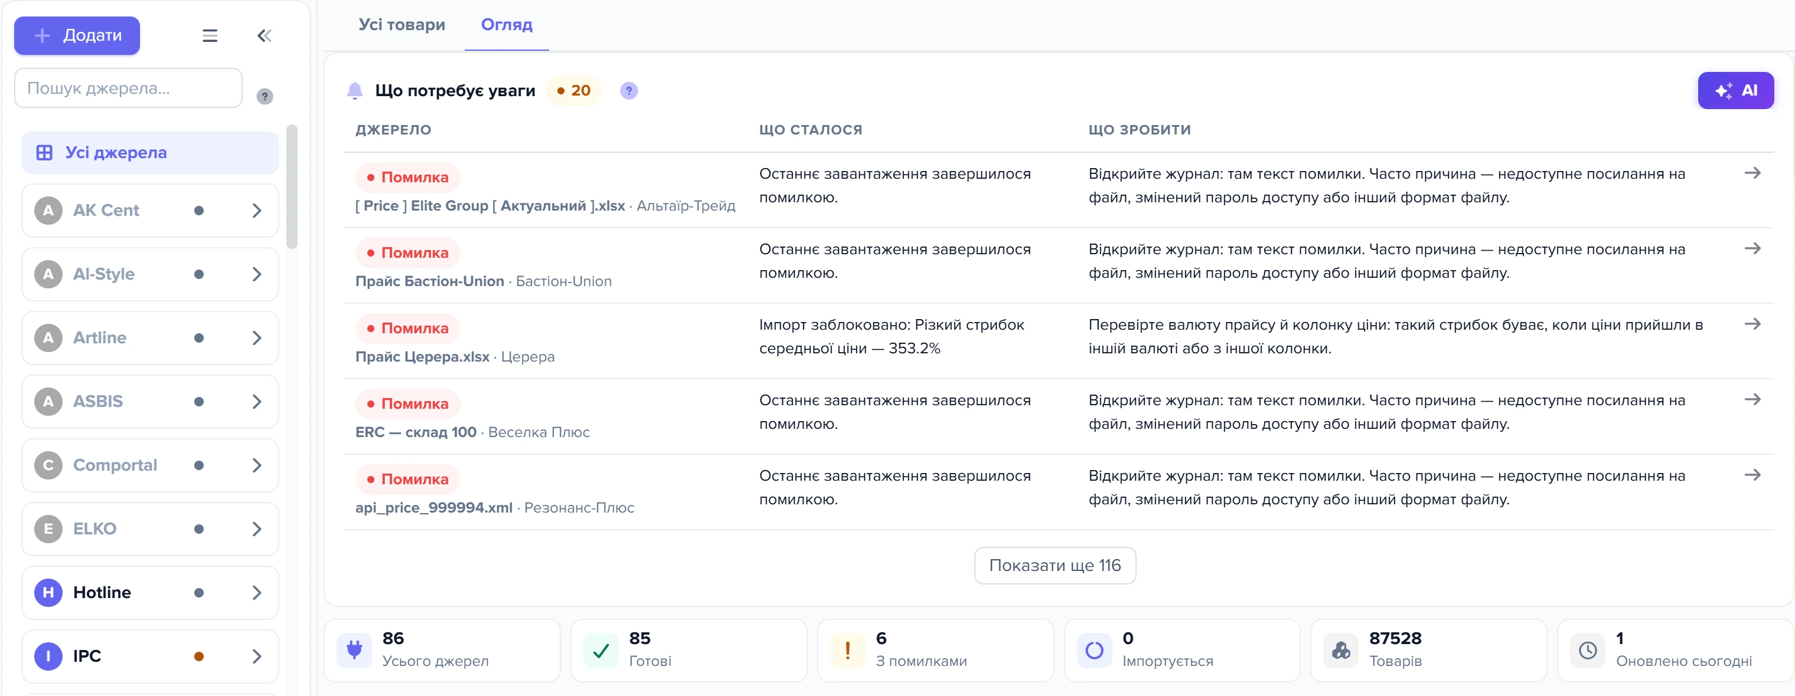1795x696 pixels.
Task: Click the attention bell icon
Action: tap(355, 90)
